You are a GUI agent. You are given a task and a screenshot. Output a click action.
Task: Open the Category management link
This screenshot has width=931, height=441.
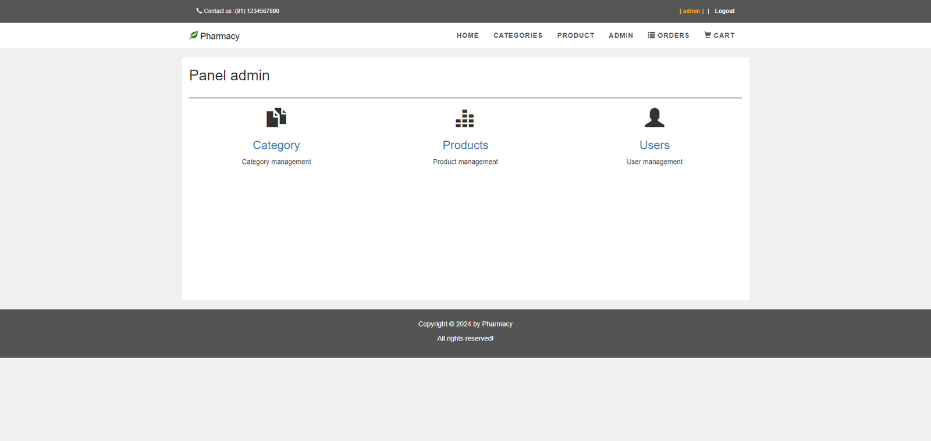(276, 145)
